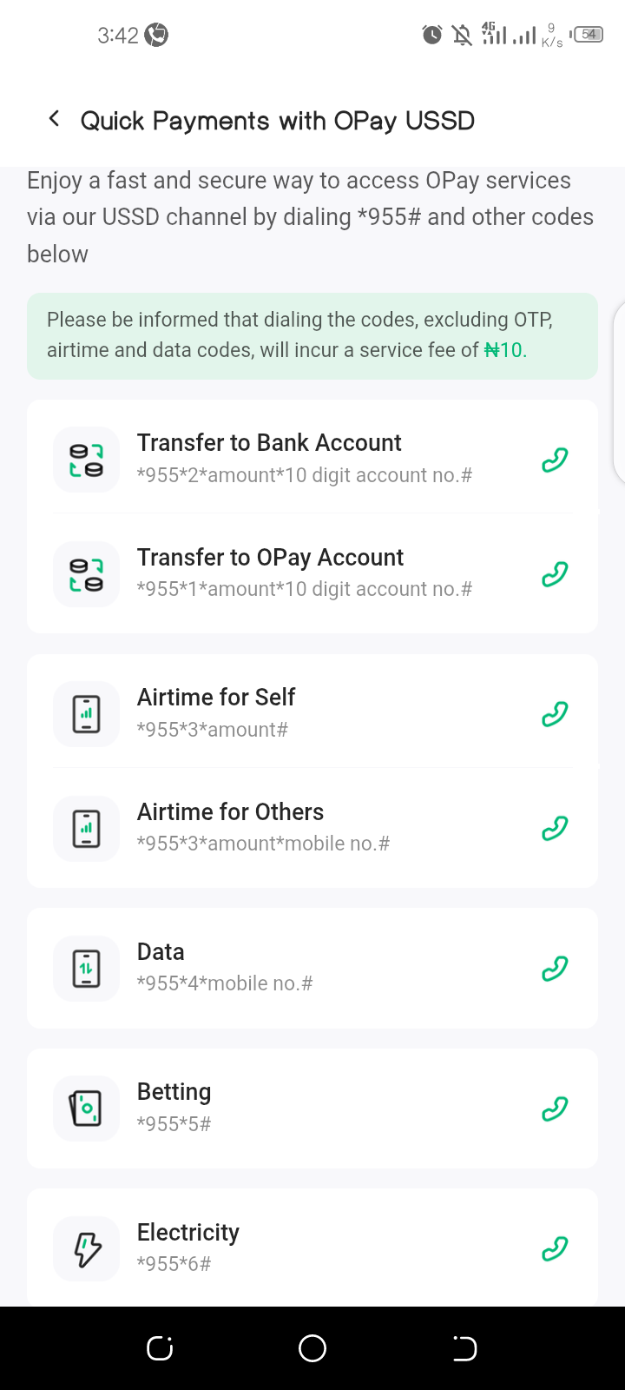Tap the Electricity lightning bolt icon
This screenshot has height=1390, width=625.
click(x=86, y=1249)
